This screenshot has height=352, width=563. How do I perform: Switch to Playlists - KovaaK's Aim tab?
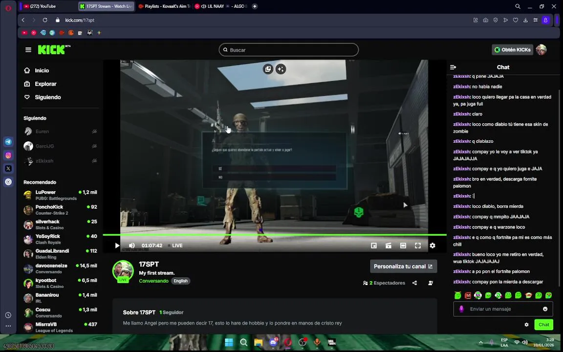click(x=164, y=6)
